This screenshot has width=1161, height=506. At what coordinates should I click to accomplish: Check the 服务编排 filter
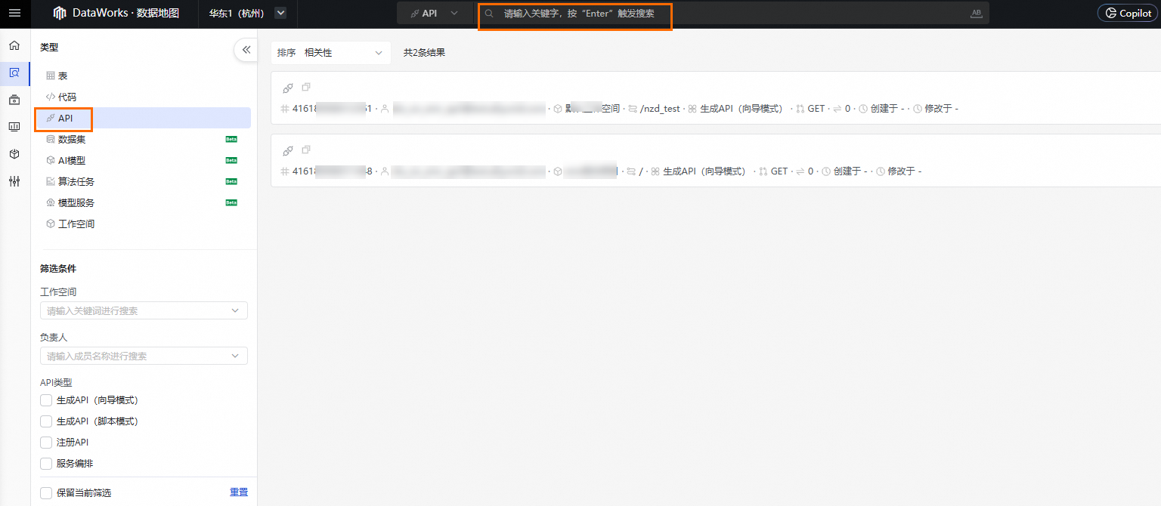(x=46, y=464)
